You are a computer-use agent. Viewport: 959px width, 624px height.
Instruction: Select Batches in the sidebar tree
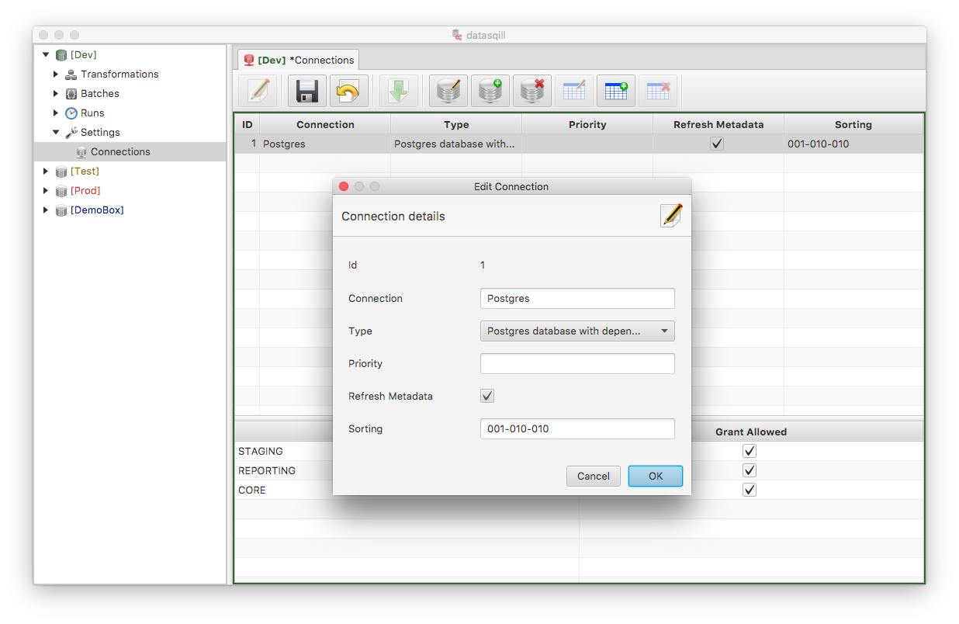pyautogui.click(x=100, y=94)
